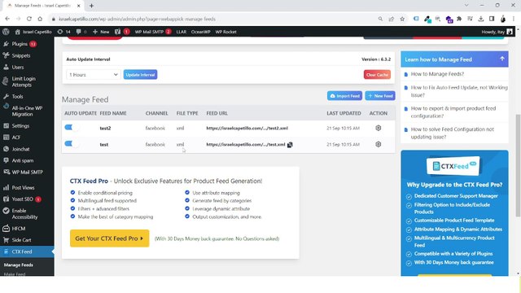Open CTX Feed sidebar item

pyautogui.click(x=27, y=251)
